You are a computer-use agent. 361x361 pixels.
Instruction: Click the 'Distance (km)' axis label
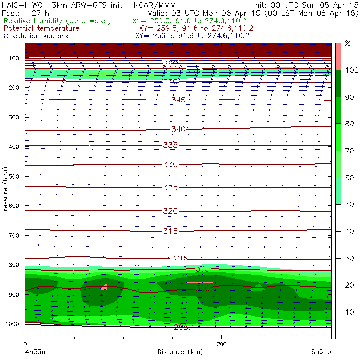(x=180, y=352)
